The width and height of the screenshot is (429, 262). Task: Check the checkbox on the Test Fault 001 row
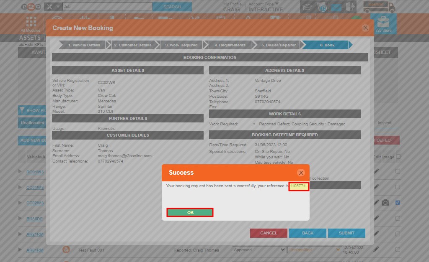click(397, 250)
